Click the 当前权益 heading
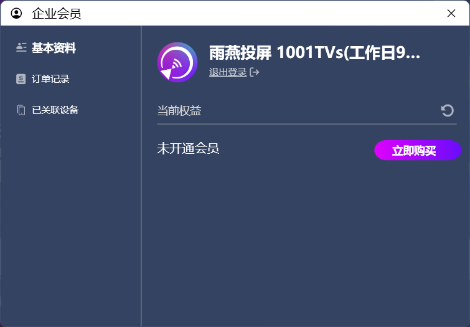Viewport: 470px width, 327px height. point(179,111)
